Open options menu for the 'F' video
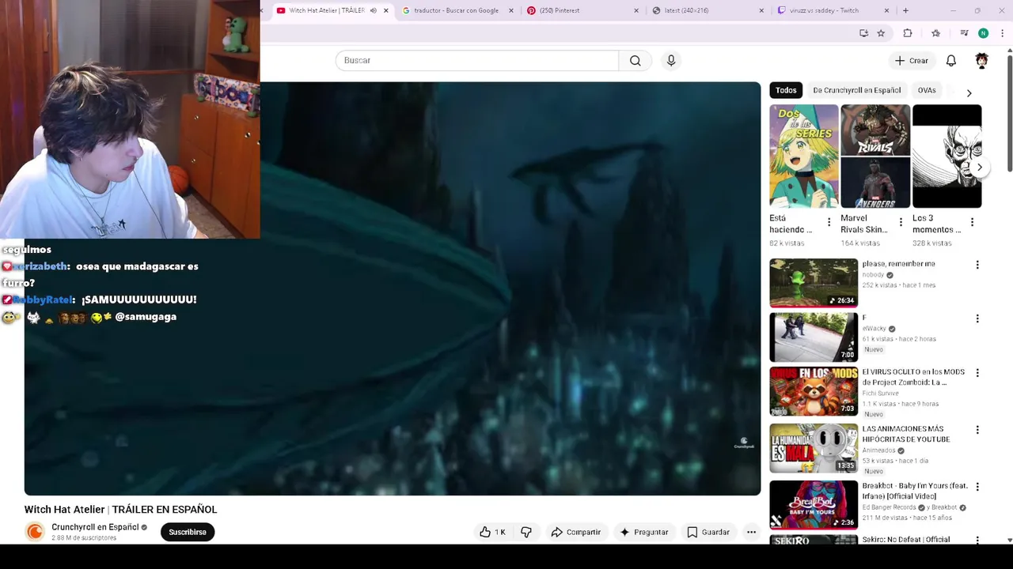1013x569 pixels. [x=977, y=318]
